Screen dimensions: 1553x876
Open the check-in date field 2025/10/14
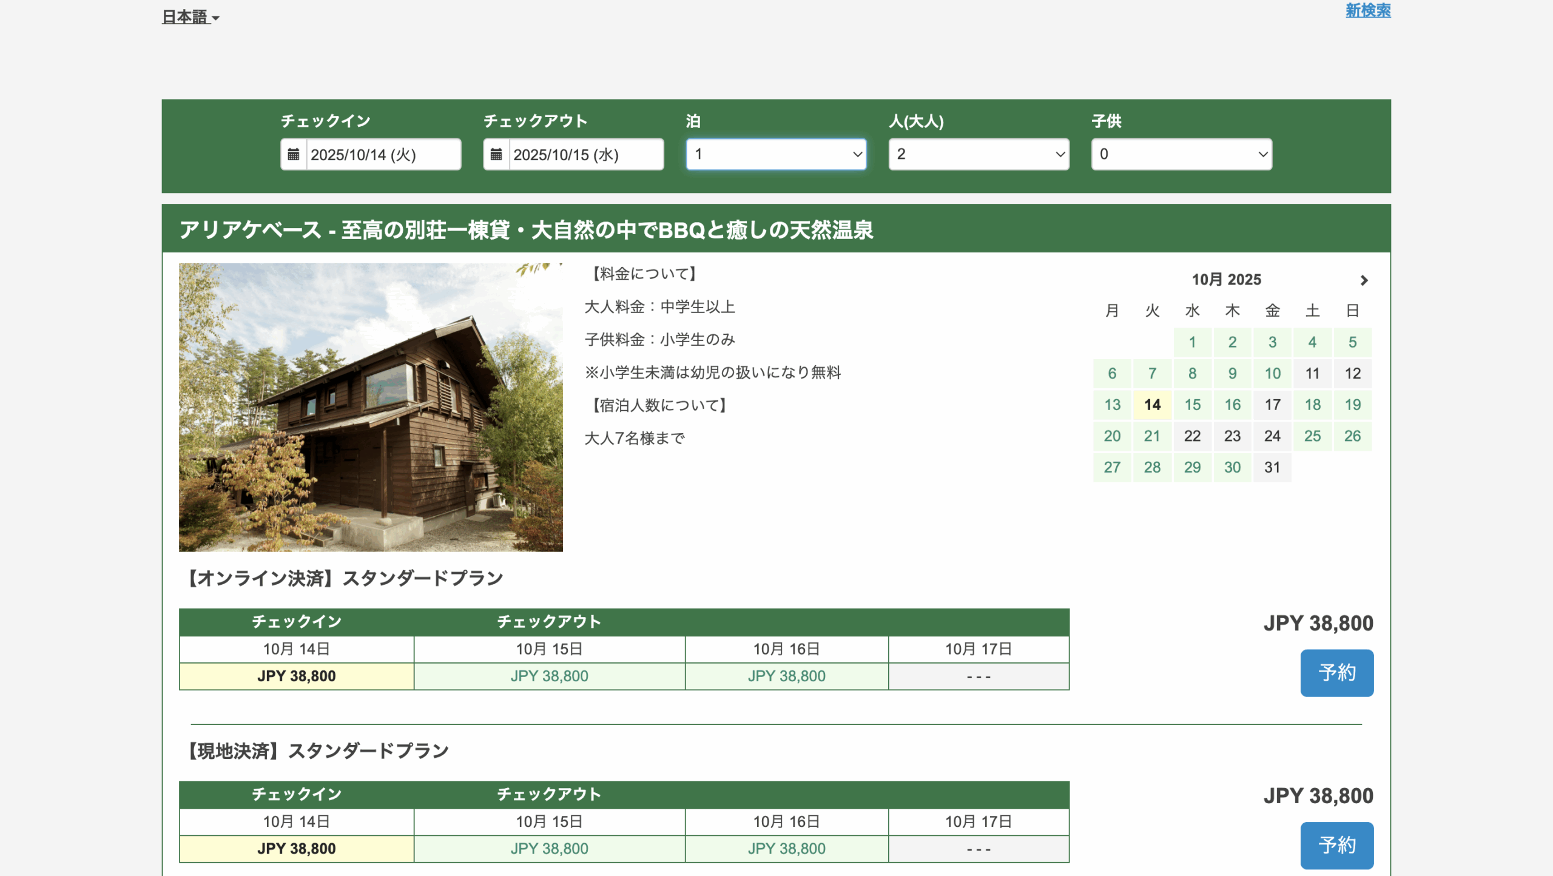[383, 155]
